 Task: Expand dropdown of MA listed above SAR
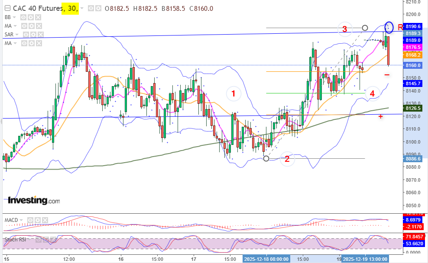[x=15, y=26]
